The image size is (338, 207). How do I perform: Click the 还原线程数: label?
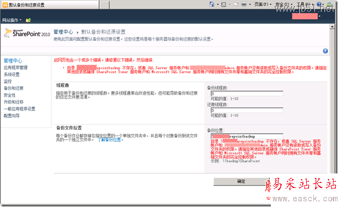tap(218, 105)
